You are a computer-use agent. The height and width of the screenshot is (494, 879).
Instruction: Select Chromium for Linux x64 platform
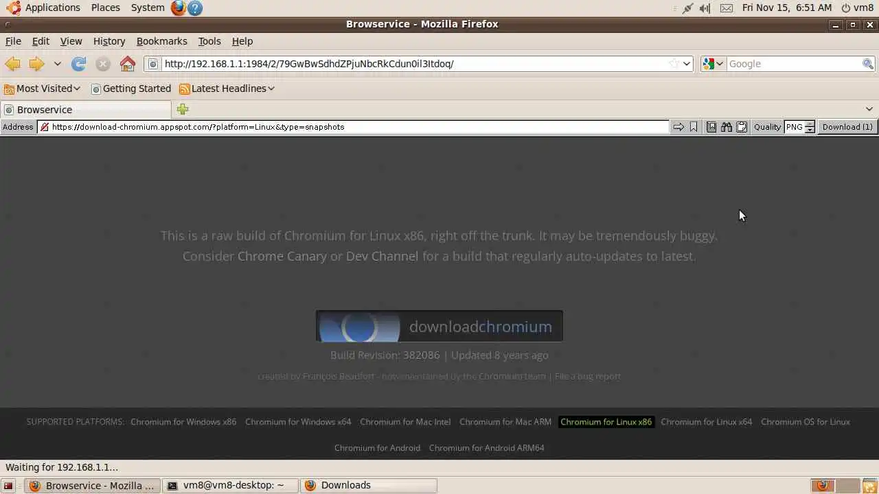[x=706, y=422]
